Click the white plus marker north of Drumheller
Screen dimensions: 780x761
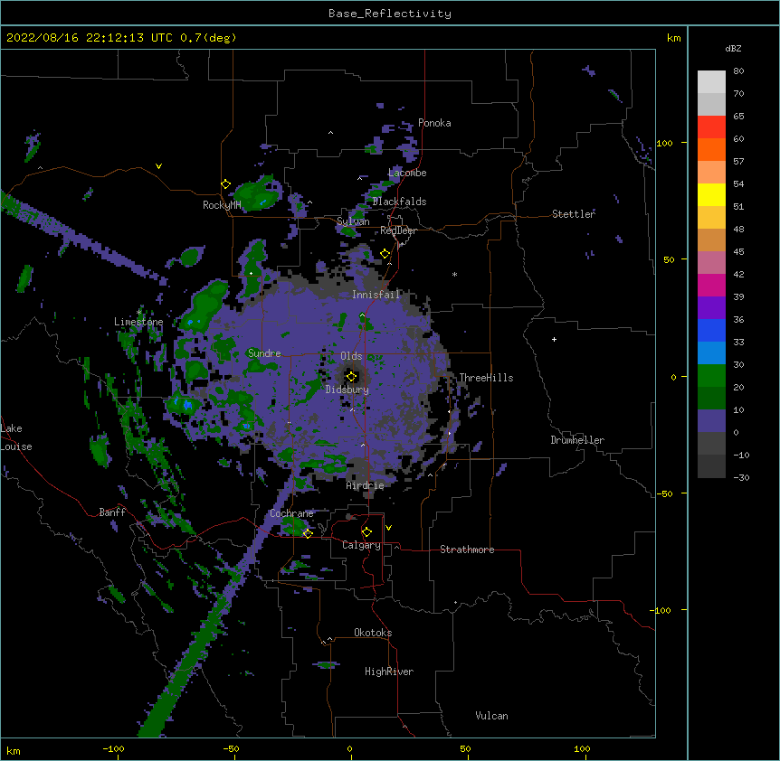(554, 339)
